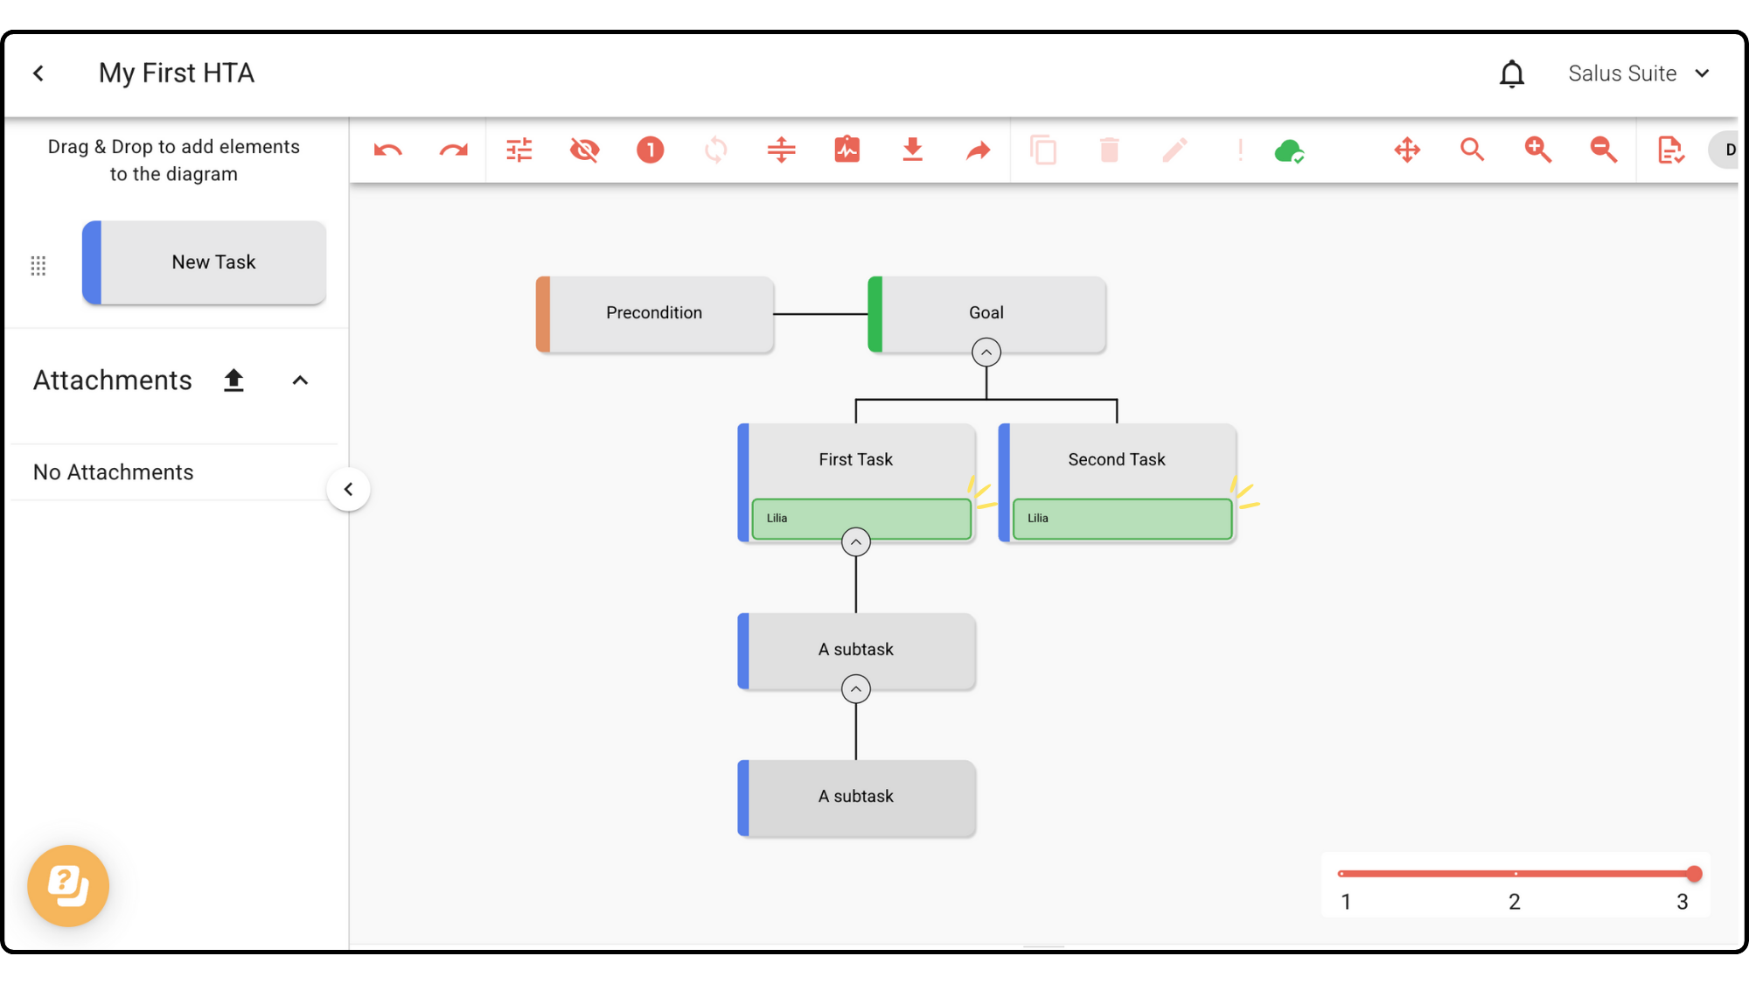The image size is (1749, 984).
Task: Collapse First Task subtasks chevron
Action: (855, 542)
